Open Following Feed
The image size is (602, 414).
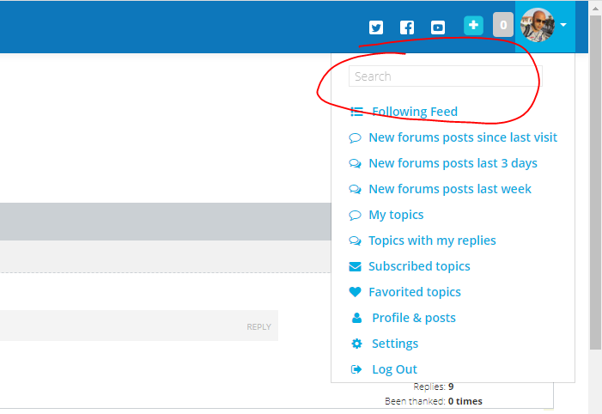point(415,112)
